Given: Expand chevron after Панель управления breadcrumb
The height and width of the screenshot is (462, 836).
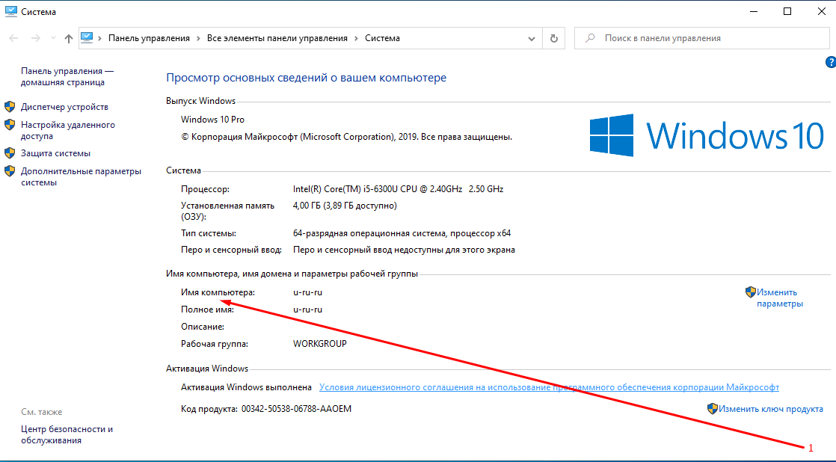Looking at the screenshot, I should click(198, 38).
